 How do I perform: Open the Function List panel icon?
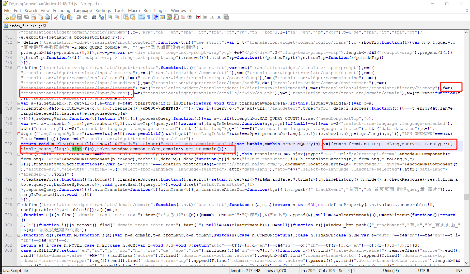[176, 17]
